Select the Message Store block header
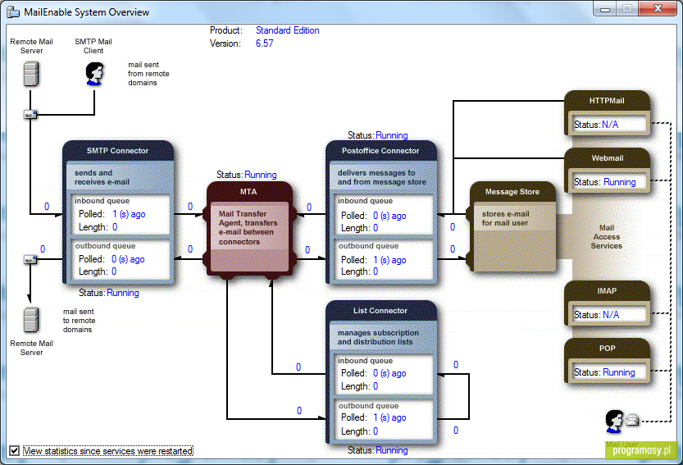Viewport: 683px width, 465px height. pyautogui.click(x=512, y=191)
